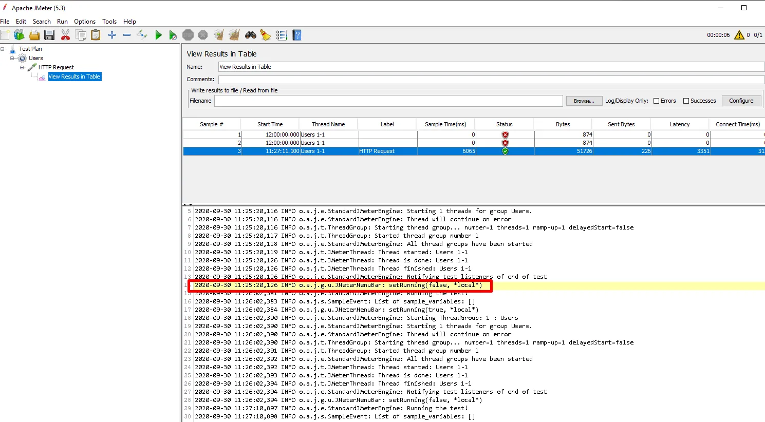Open the Edit menu
This screenshot has width=765, height=422.
21,22
